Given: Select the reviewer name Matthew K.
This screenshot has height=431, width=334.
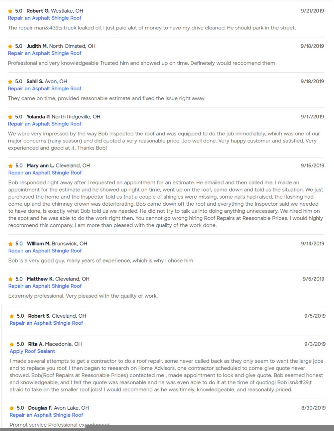Looking at the screenshot, I should click(40, 279).
